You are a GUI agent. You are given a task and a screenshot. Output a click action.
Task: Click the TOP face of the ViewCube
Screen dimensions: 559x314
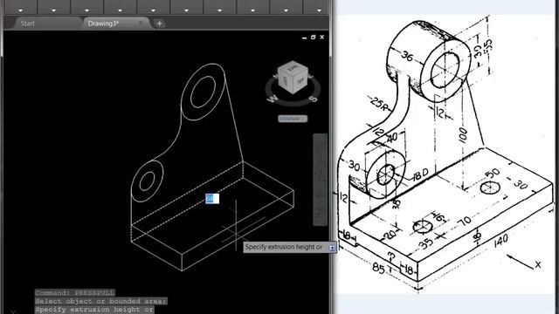(300, 81)
